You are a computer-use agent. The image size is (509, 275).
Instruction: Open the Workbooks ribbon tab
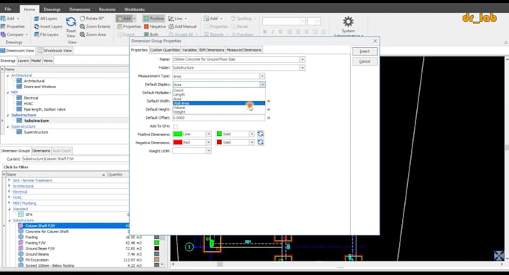coord(135,10)
